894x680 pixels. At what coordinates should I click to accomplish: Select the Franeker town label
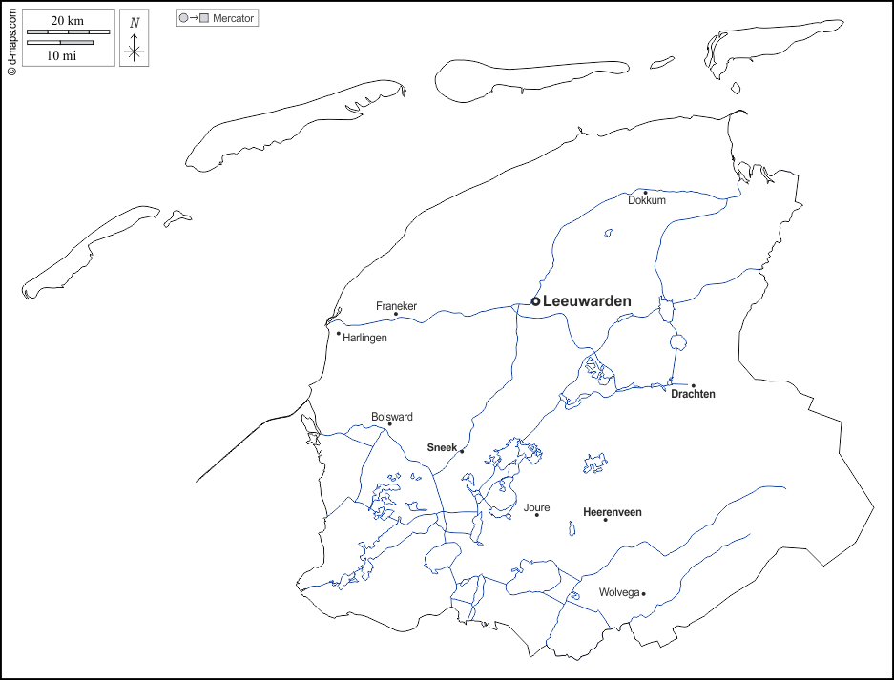click(396, 306)
